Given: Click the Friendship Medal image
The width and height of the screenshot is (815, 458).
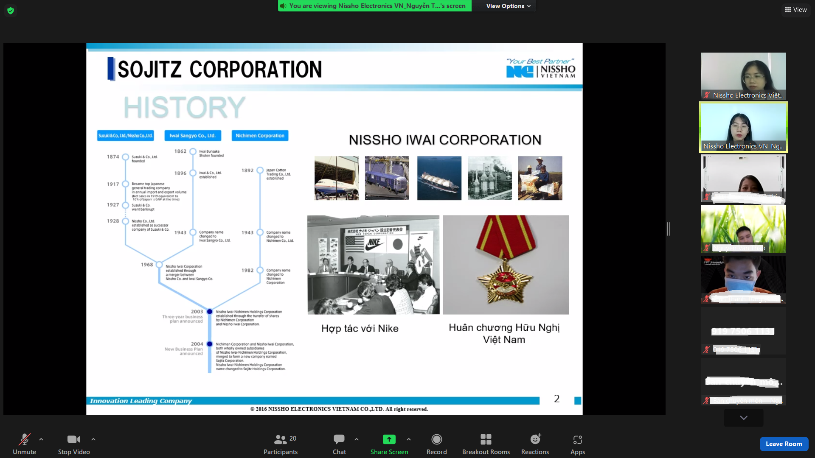Looking at the screenshot, I should click(506, 265).
